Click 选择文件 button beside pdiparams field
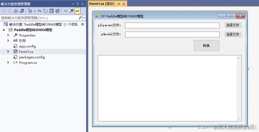The width and height of the screenshot is (259, 132). (233, 25)
